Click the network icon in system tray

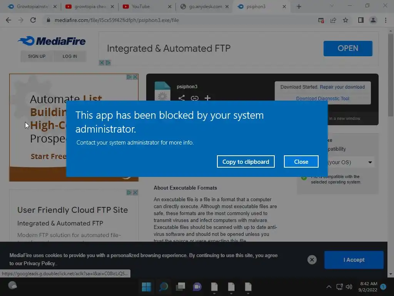[339, 287]
